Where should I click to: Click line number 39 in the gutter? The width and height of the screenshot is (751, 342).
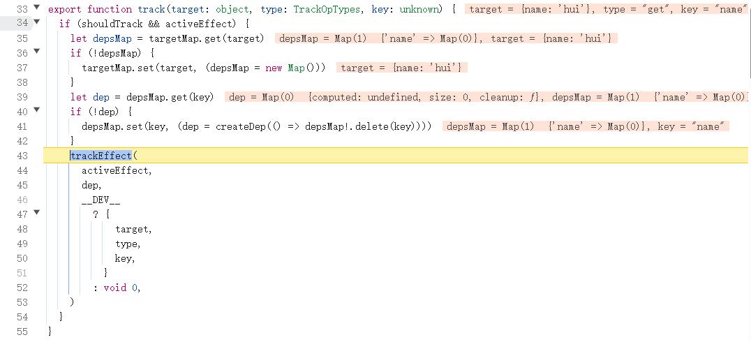tap(21, 97)
